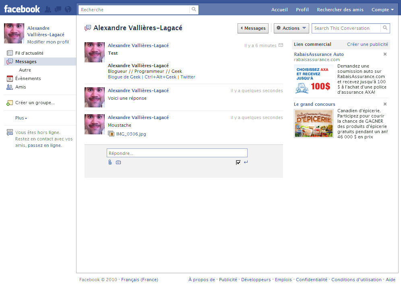Open Conditions d'utilisation footer link
Viewport: 401px width, 284px height.
coord(356,280)
